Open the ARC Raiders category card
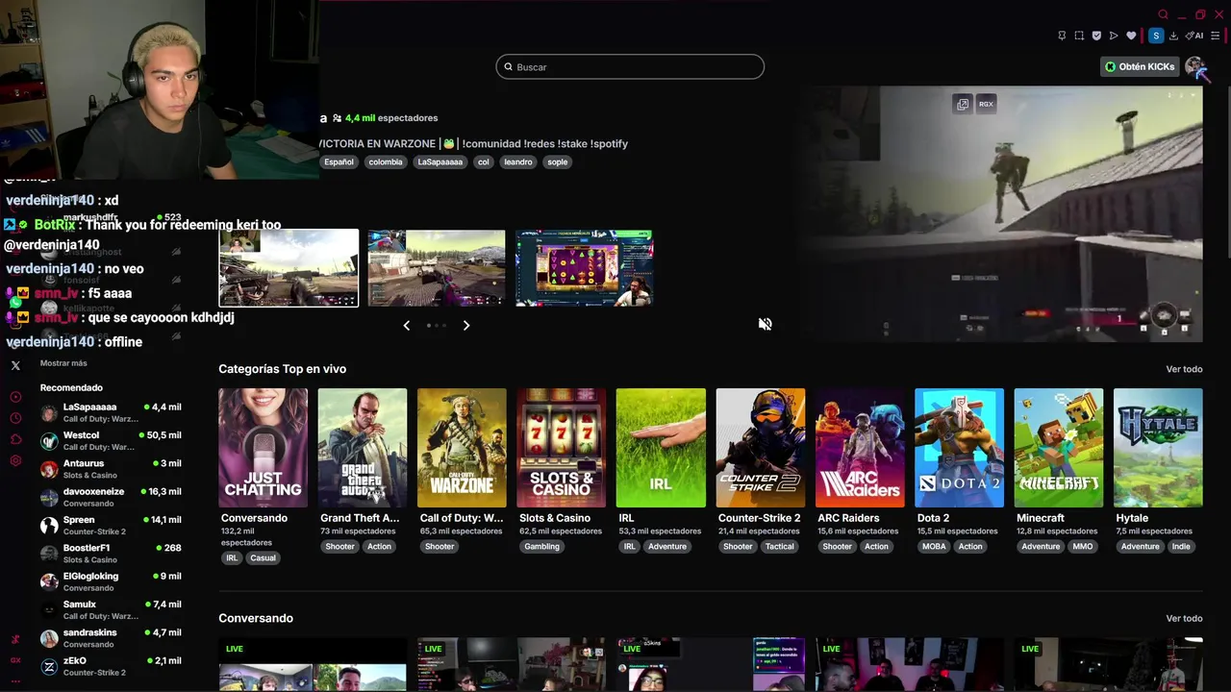Screen dimensions: 1231x692 860,448
